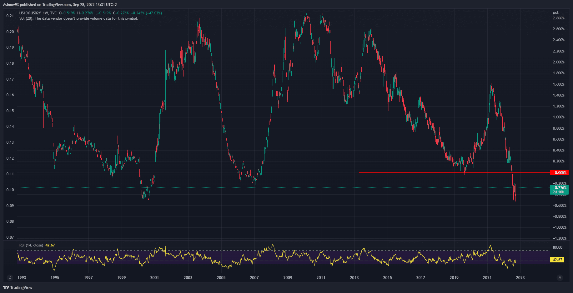The width and height of the screenshot is (573, 293).
Task: Click the US10Y-US02Y symbol name
Action: 30,13
